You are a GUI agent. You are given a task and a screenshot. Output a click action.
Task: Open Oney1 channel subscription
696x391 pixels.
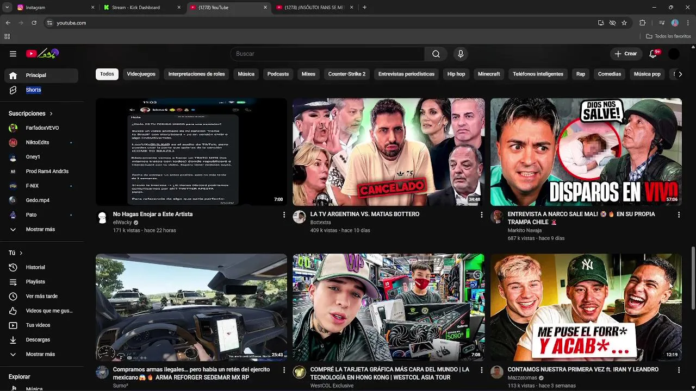(41, 157)
